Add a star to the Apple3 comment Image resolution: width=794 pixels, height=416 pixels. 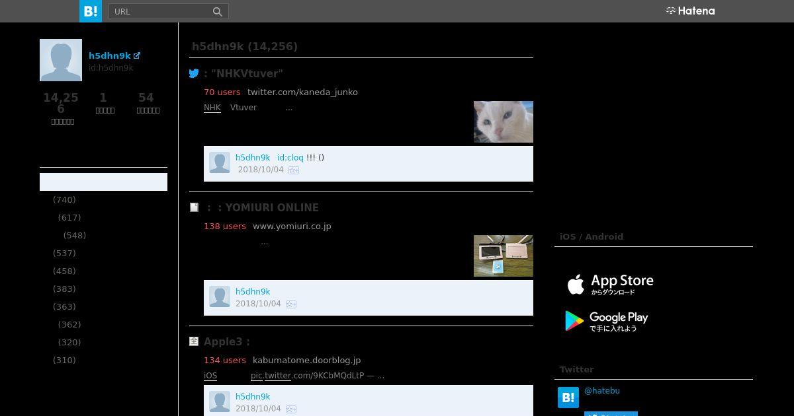291,409
